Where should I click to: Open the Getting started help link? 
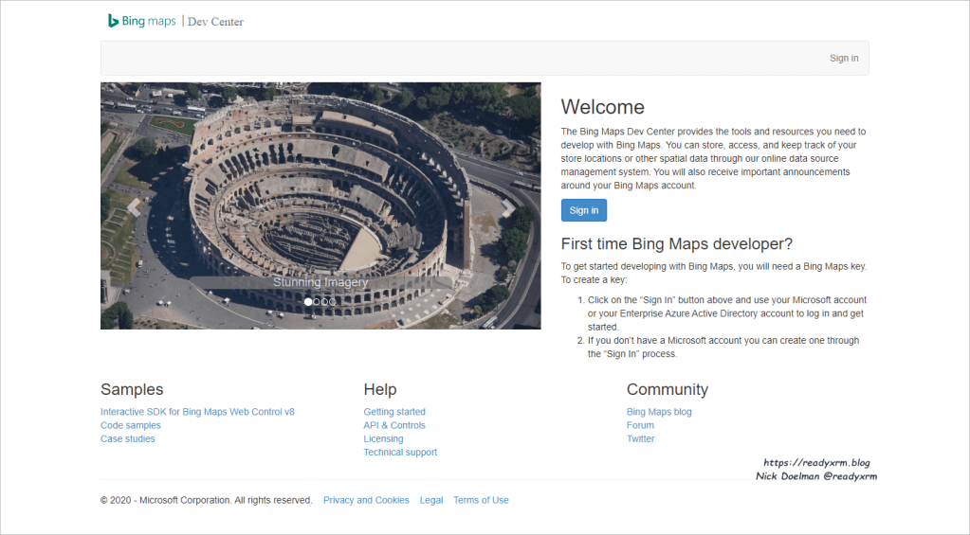[x=394, y=412]
